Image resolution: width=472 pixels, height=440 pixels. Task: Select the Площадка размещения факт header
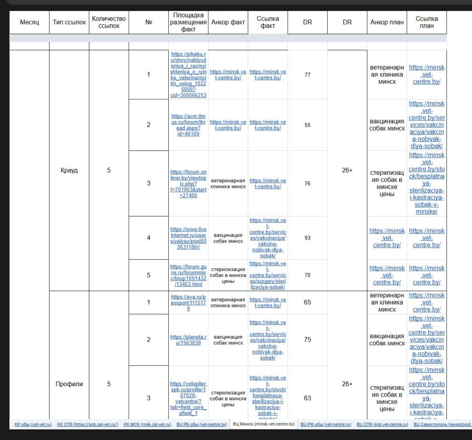click(x=189, y=22)
